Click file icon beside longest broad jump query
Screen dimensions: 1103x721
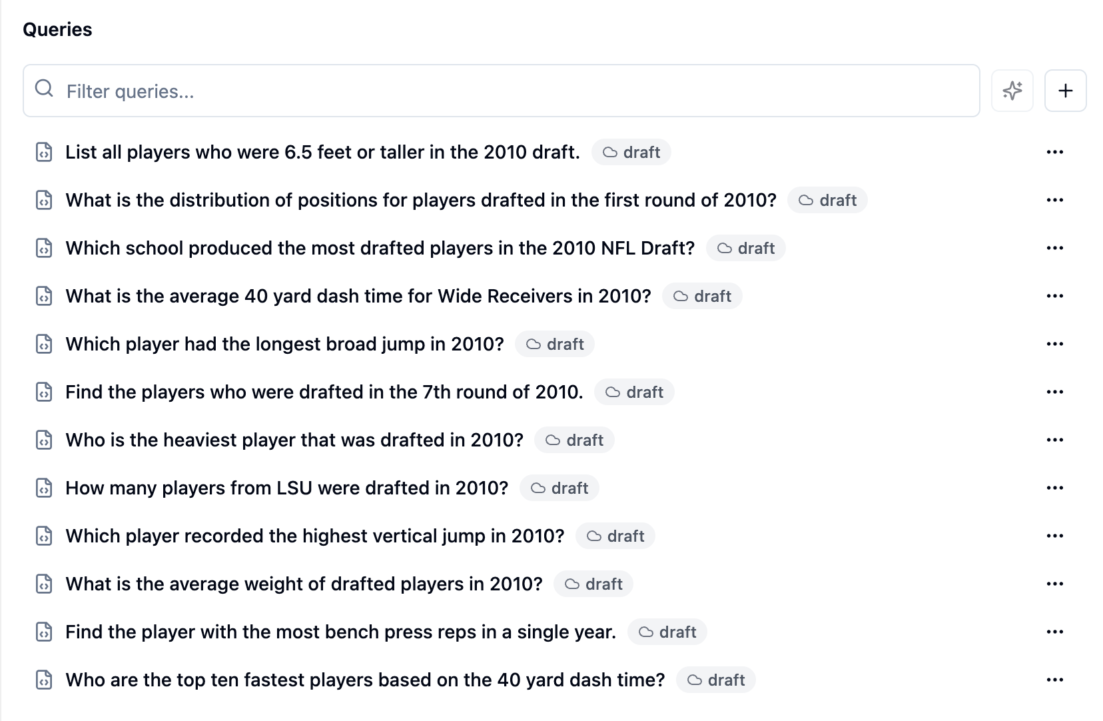tap(44, 344)
